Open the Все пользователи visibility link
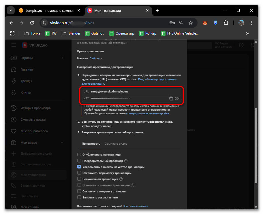The height and width of the screenshot is (214, 263). 135,206
